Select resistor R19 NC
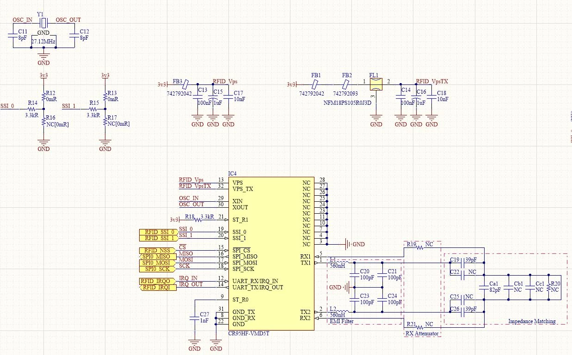This screenshot has height=355, width=572. coord(419,247)
